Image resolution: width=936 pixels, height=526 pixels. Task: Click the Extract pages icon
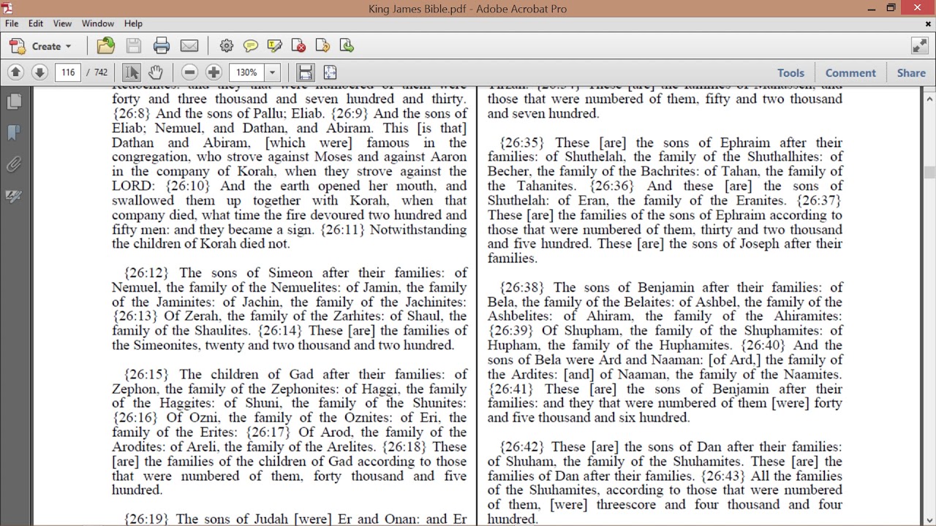347,46
